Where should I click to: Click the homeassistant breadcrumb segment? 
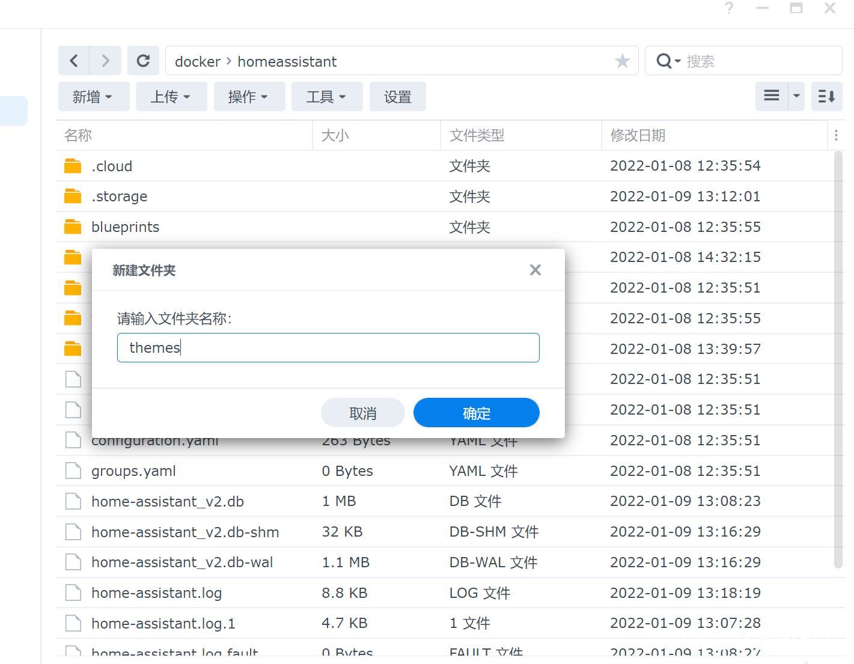[287, 61]
